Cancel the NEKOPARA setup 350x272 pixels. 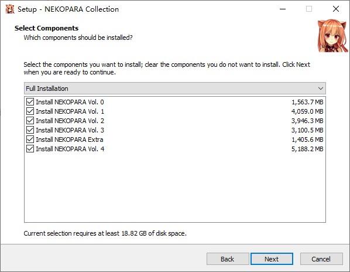click(321, 259)
